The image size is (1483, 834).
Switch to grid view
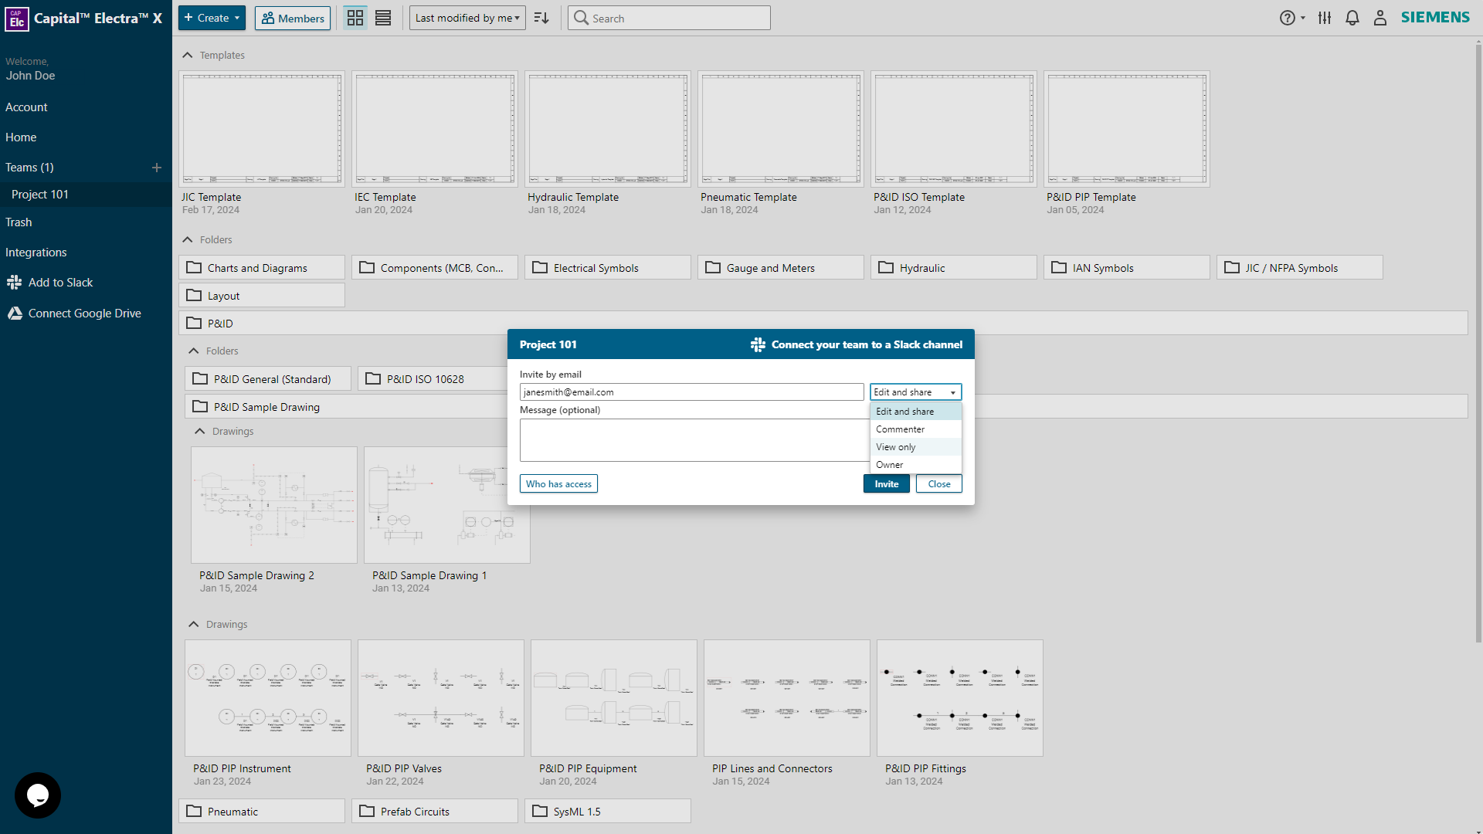(355, 17)
